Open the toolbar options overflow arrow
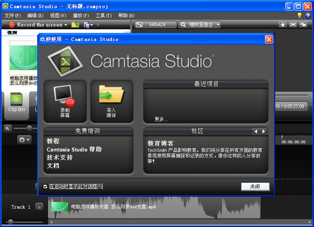This screenshot has height=227, width=314. coord(98,25)
